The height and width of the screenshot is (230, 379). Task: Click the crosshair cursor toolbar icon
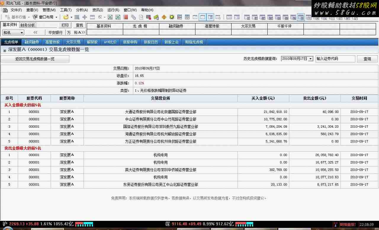click(84, 17)
